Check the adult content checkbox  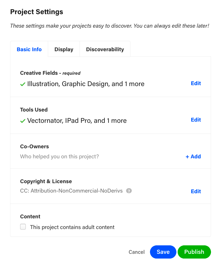[23, 227]
